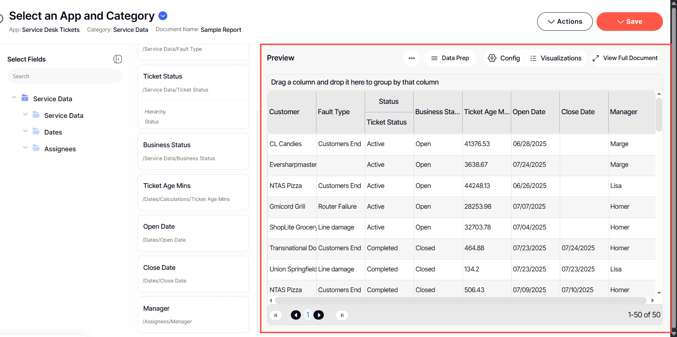Switch to the Visualizations tab
The image size is (677, 337).
tap(556, 58)
